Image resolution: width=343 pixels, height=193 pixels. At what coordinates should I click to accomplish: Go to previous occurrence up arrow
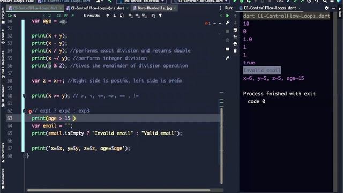click(x=108, y=16)
